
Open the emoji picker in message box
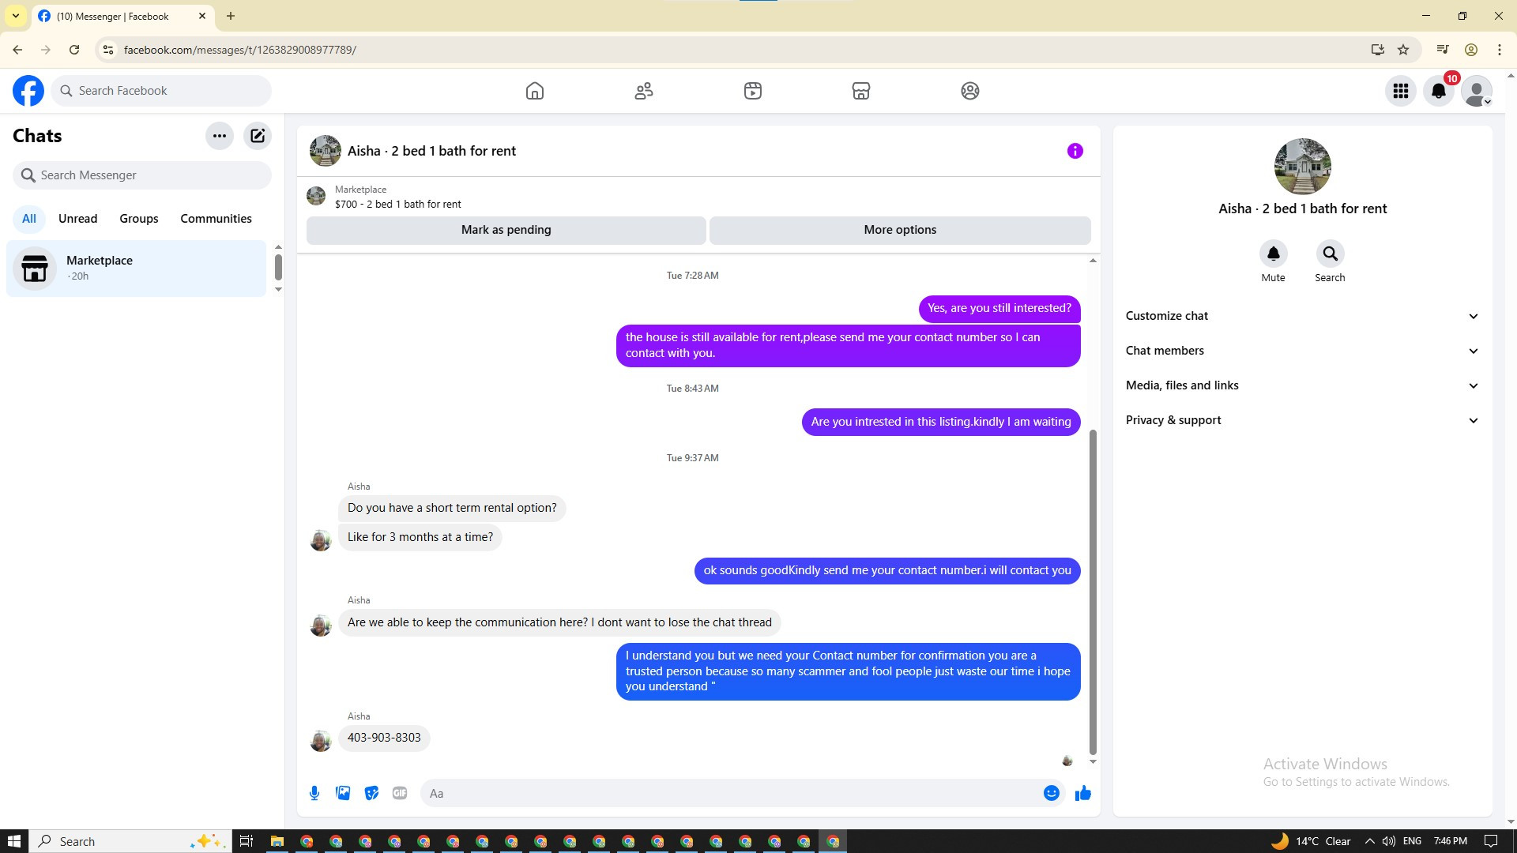coord(1051,793)
